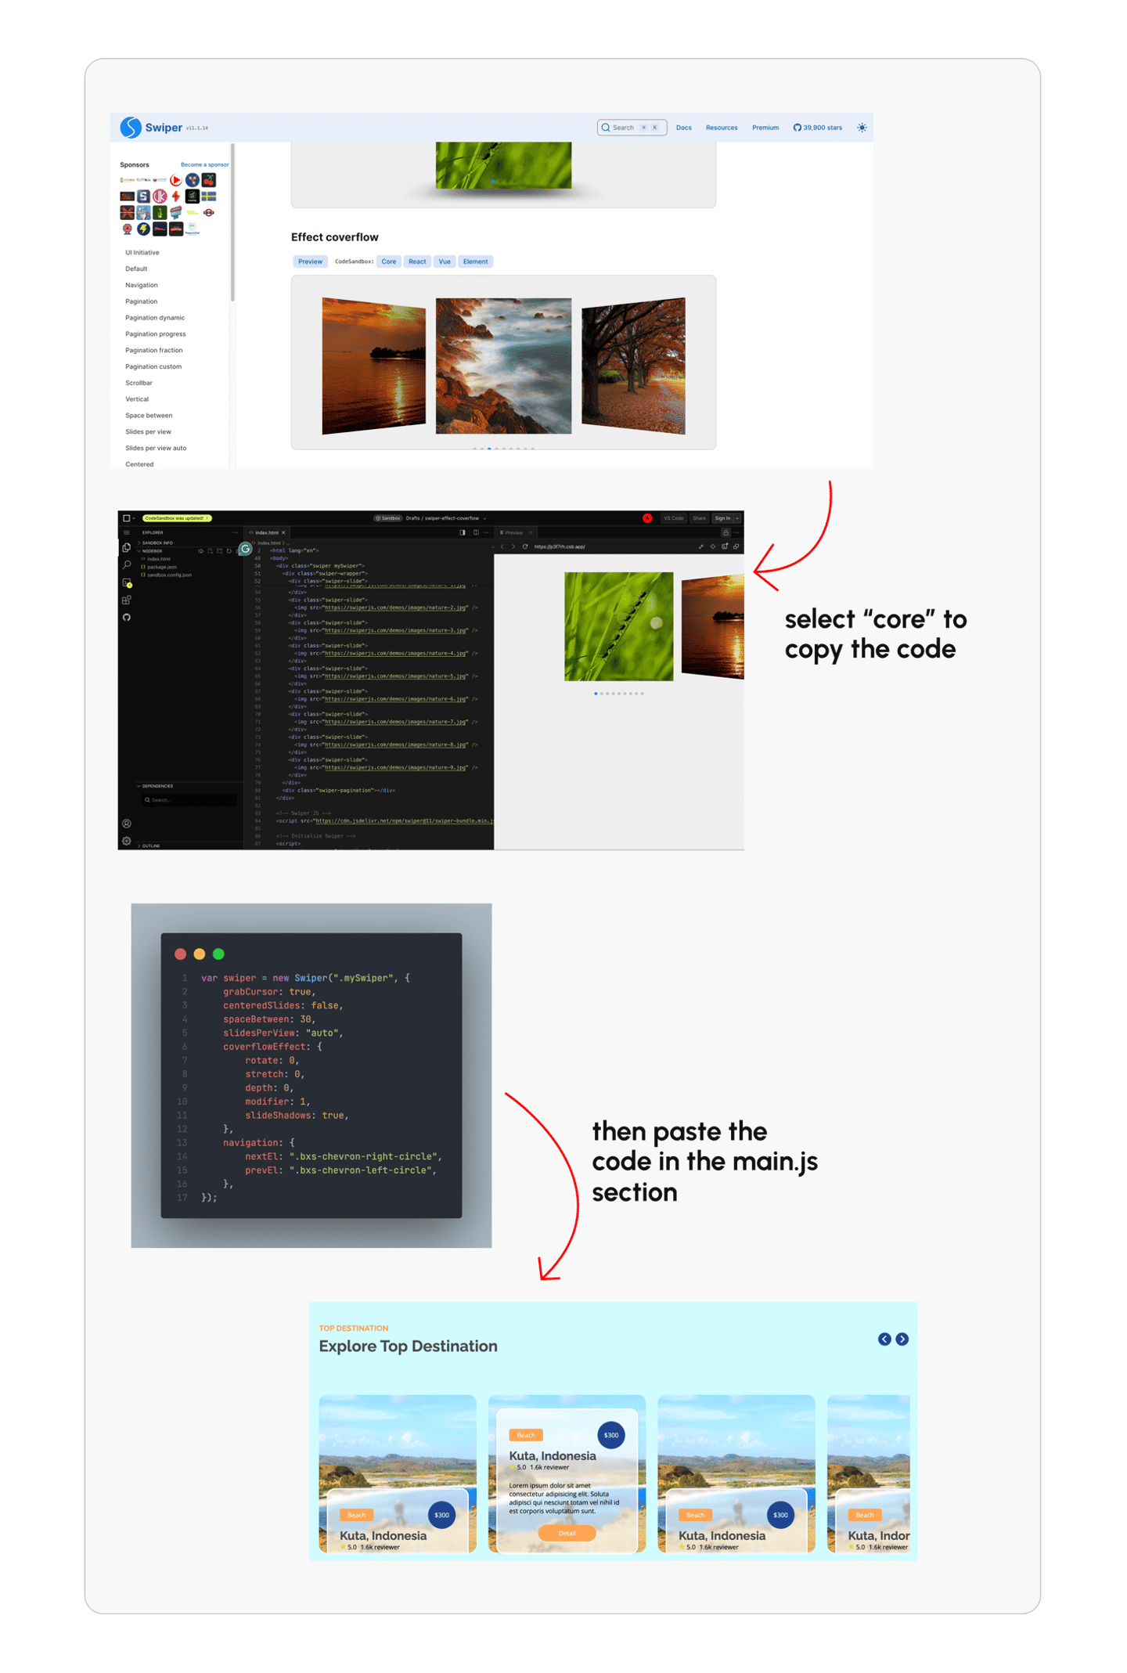The width and height of the screenshot is (1127, 1673).
Task: Open the Core CodeSandbox link
Action: pyautogui.click(x=389, y=261)
